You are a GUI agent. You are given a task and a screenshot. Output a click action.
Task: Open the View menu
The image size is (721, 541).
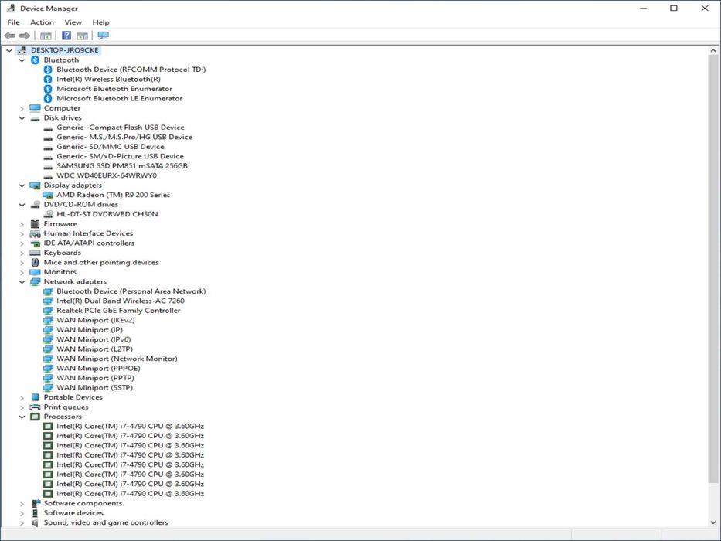click(73, 22)
